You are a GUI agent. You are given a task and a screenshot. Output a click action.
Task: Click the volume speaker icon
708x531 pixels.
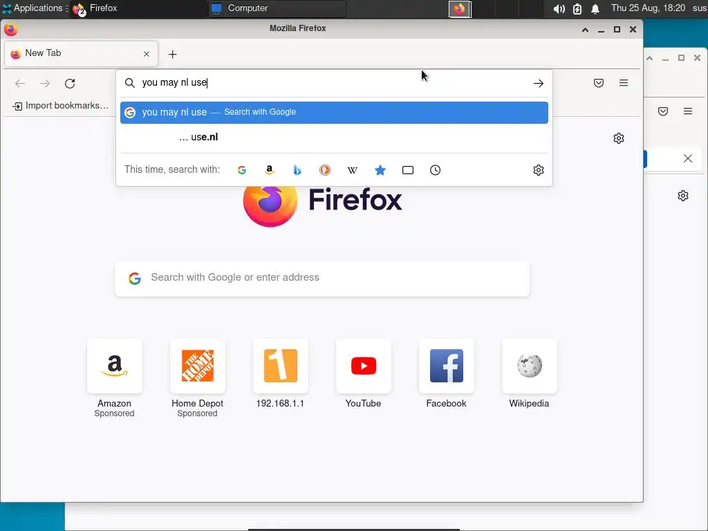[x=559, y=8]
